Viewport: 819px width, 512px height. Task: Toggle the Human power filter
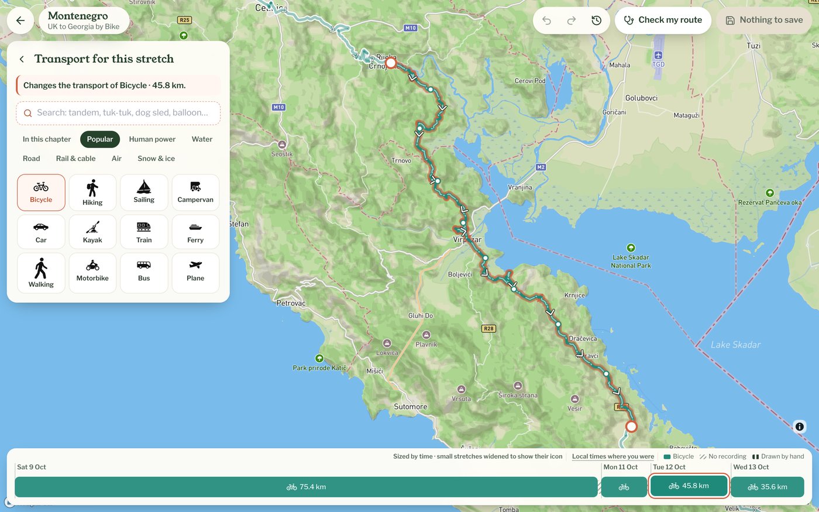click(x=152, y=139)
